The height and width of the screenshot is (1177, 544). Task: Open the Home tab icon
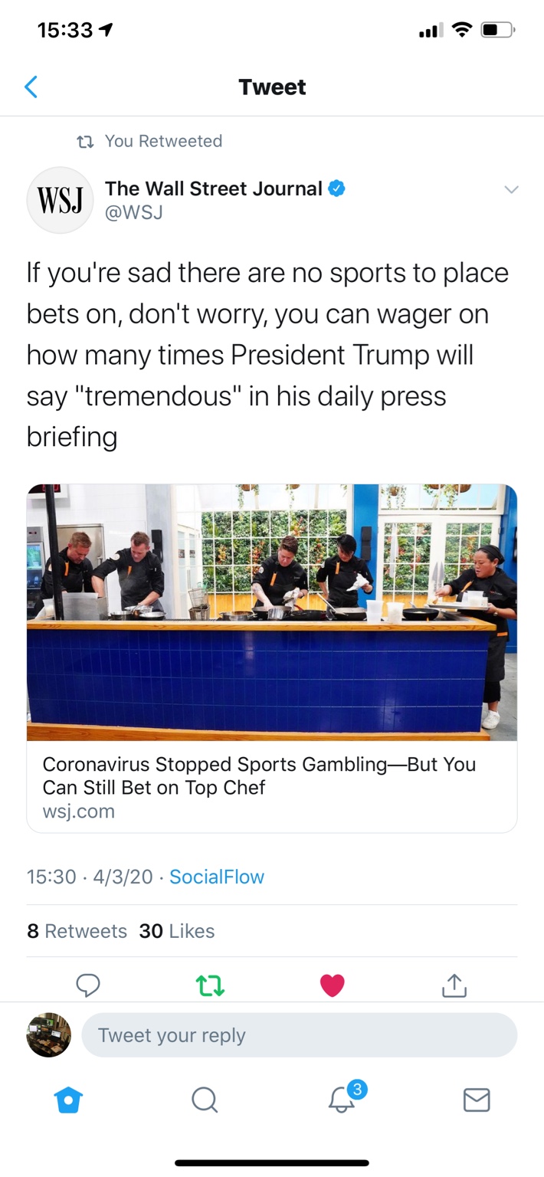click(x=68, y=1100)
